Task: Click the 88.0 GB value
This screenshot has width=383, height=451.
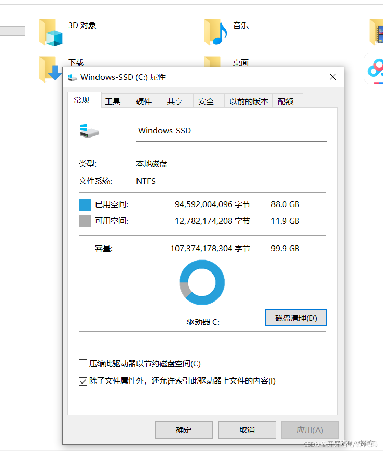Action: tap(285, 204)
